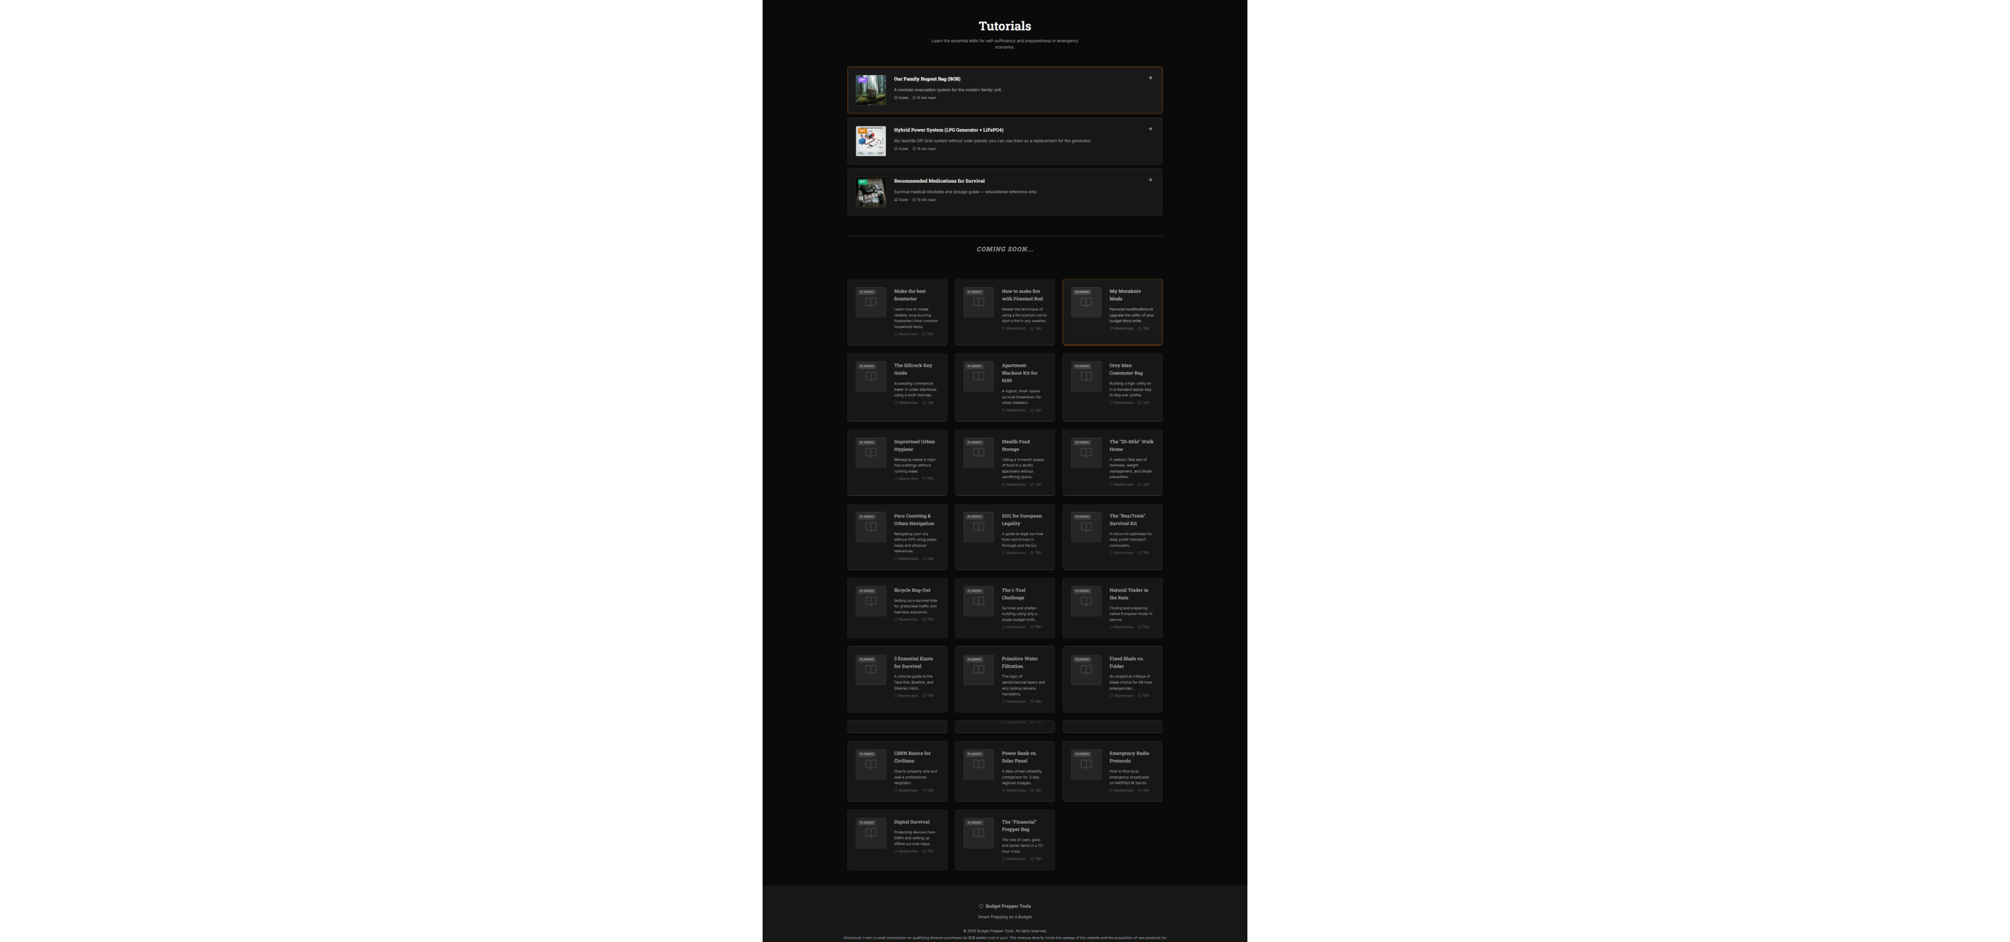Click book icon on Digital Survival card
2010x942 pixels.
tap(870, 833)
